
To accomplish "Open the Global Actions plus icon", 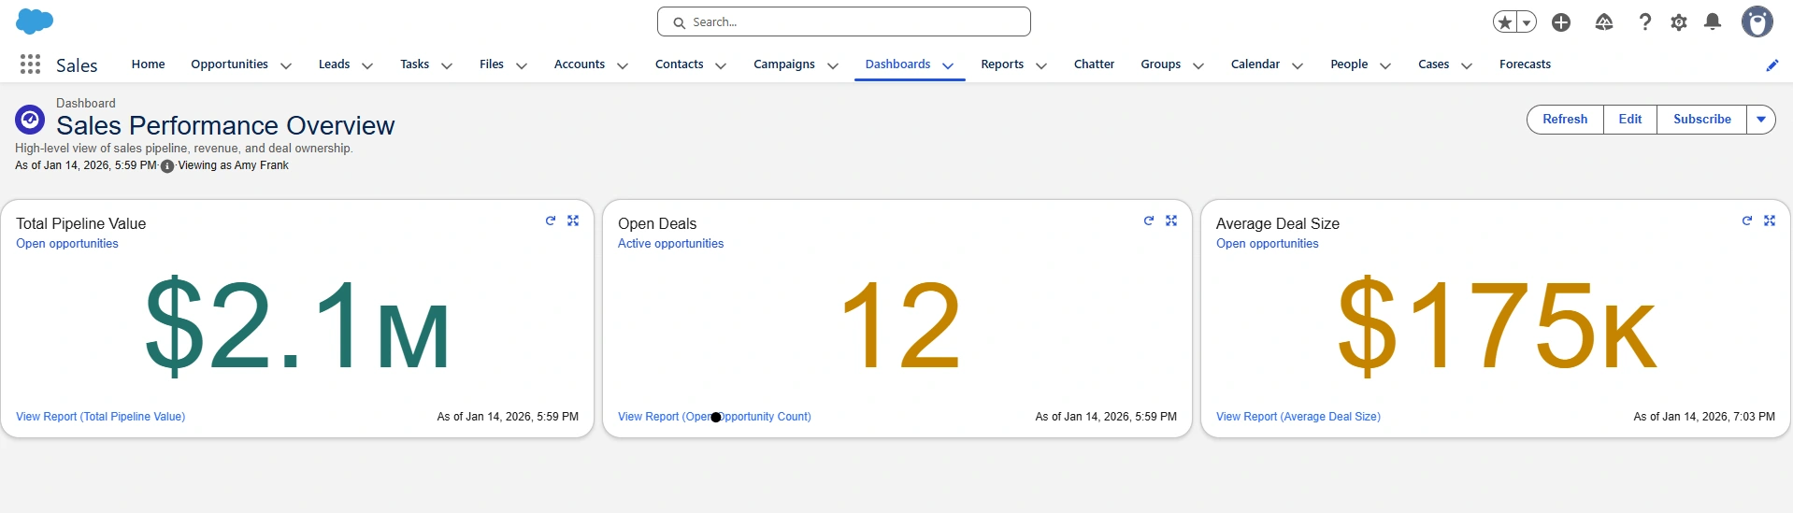I will pos(1560,22).
